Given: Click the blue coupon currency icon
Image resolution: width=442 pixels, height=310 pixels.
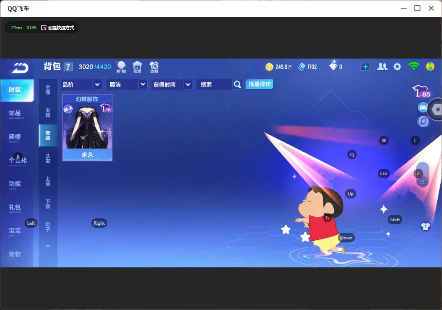Looking at the screenshot, I should (x=302, y=67).
